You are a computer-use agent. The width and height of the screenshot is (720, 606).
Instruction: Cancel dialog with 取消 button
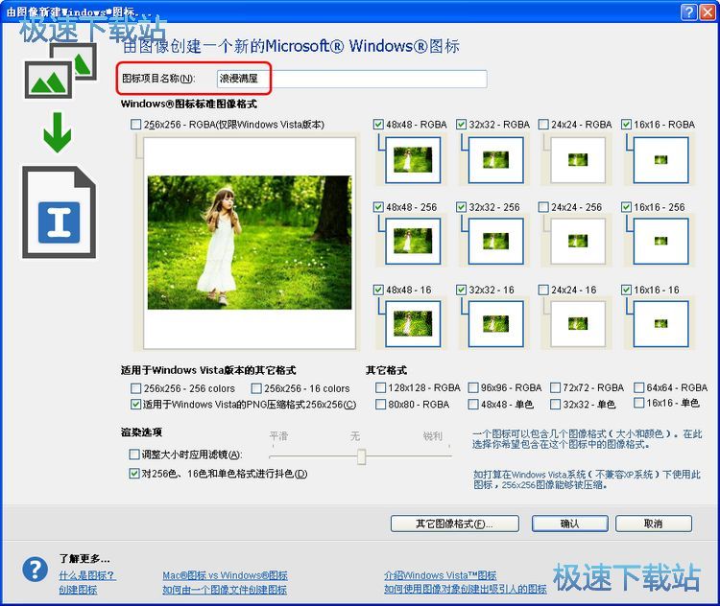[x=654, y=524]
